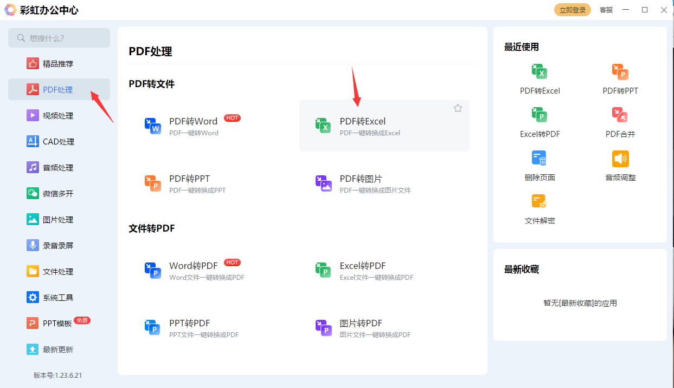The height and width of the screenshot is (388, 674).
Task: Open PDF转Excel icon in 最近使用 panel
Action: [540, 71]
